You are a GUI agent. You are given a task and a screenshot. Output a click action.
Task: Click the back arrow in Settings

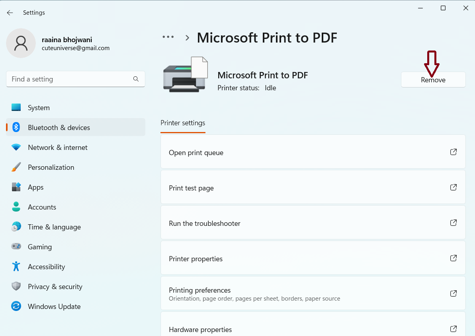pos(10,13)
